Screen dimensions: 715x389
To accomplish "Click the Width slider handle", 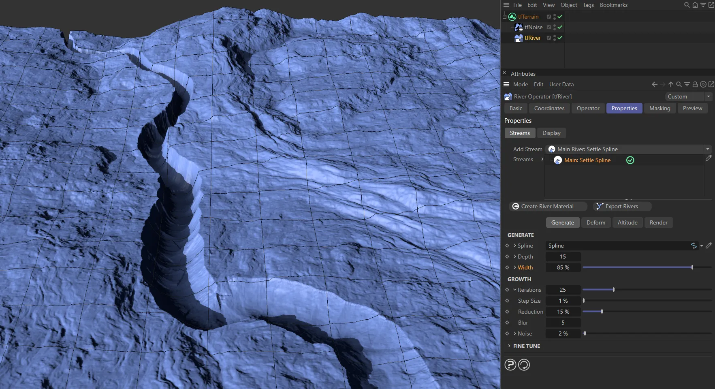I will coord(692,267).
